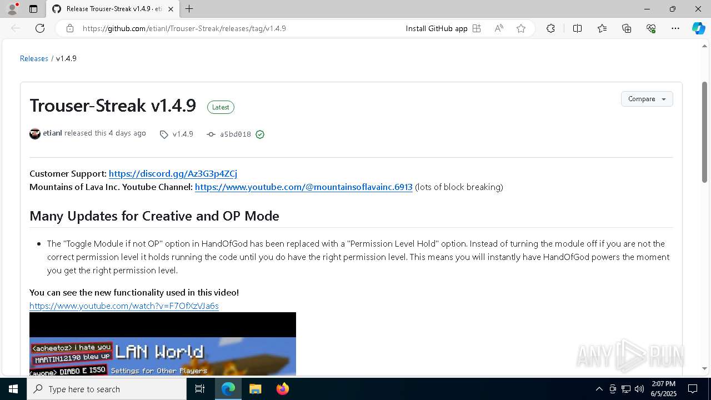Open the network status tray icon
711x400 pixels.
pos(626,389)
